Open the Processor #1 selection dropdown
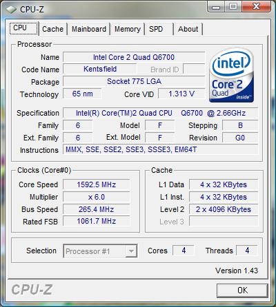This screenshot has height=307, width=276. click(100, 251)
